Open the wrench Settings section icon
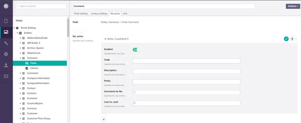Screen dimensions: 301x123 tap(6, 43)
